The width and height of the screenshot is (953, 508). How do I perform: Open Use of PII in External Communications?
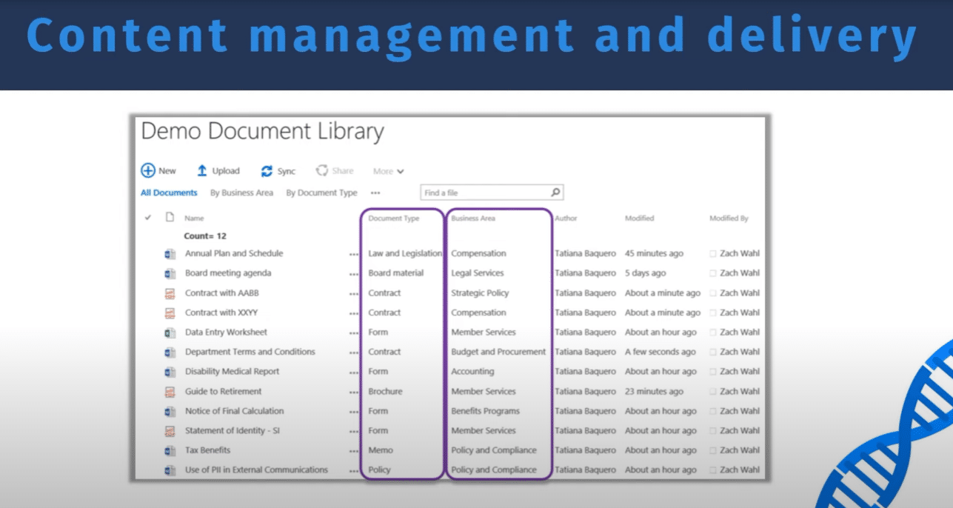[x=256, y=469]
